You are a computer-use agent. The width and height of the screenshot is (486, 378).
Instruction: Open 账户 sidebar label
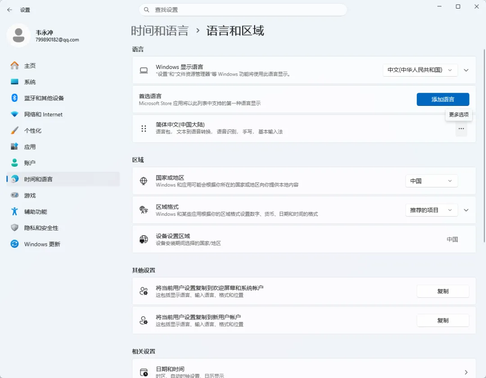click(30, 163)
